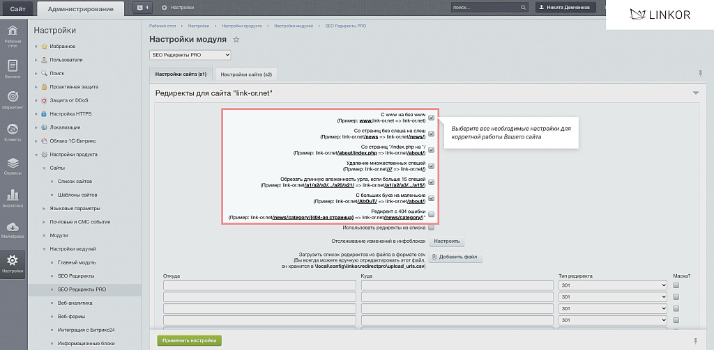Collapse the Настройки продукта tree node
Viewport: 714px width, 350px height.
click(x=37, y=154)
